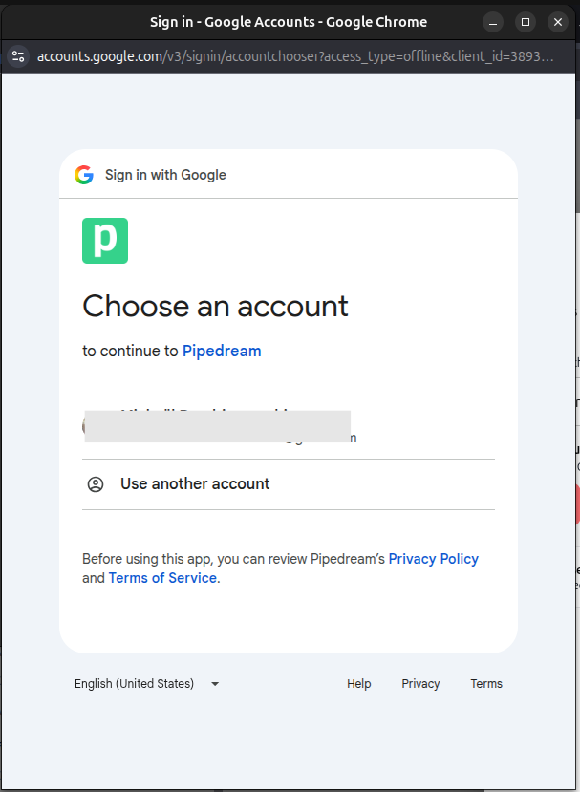Open Pipedream's Privacy Policy link
The image size is (580, 792).
pos(434,559)
